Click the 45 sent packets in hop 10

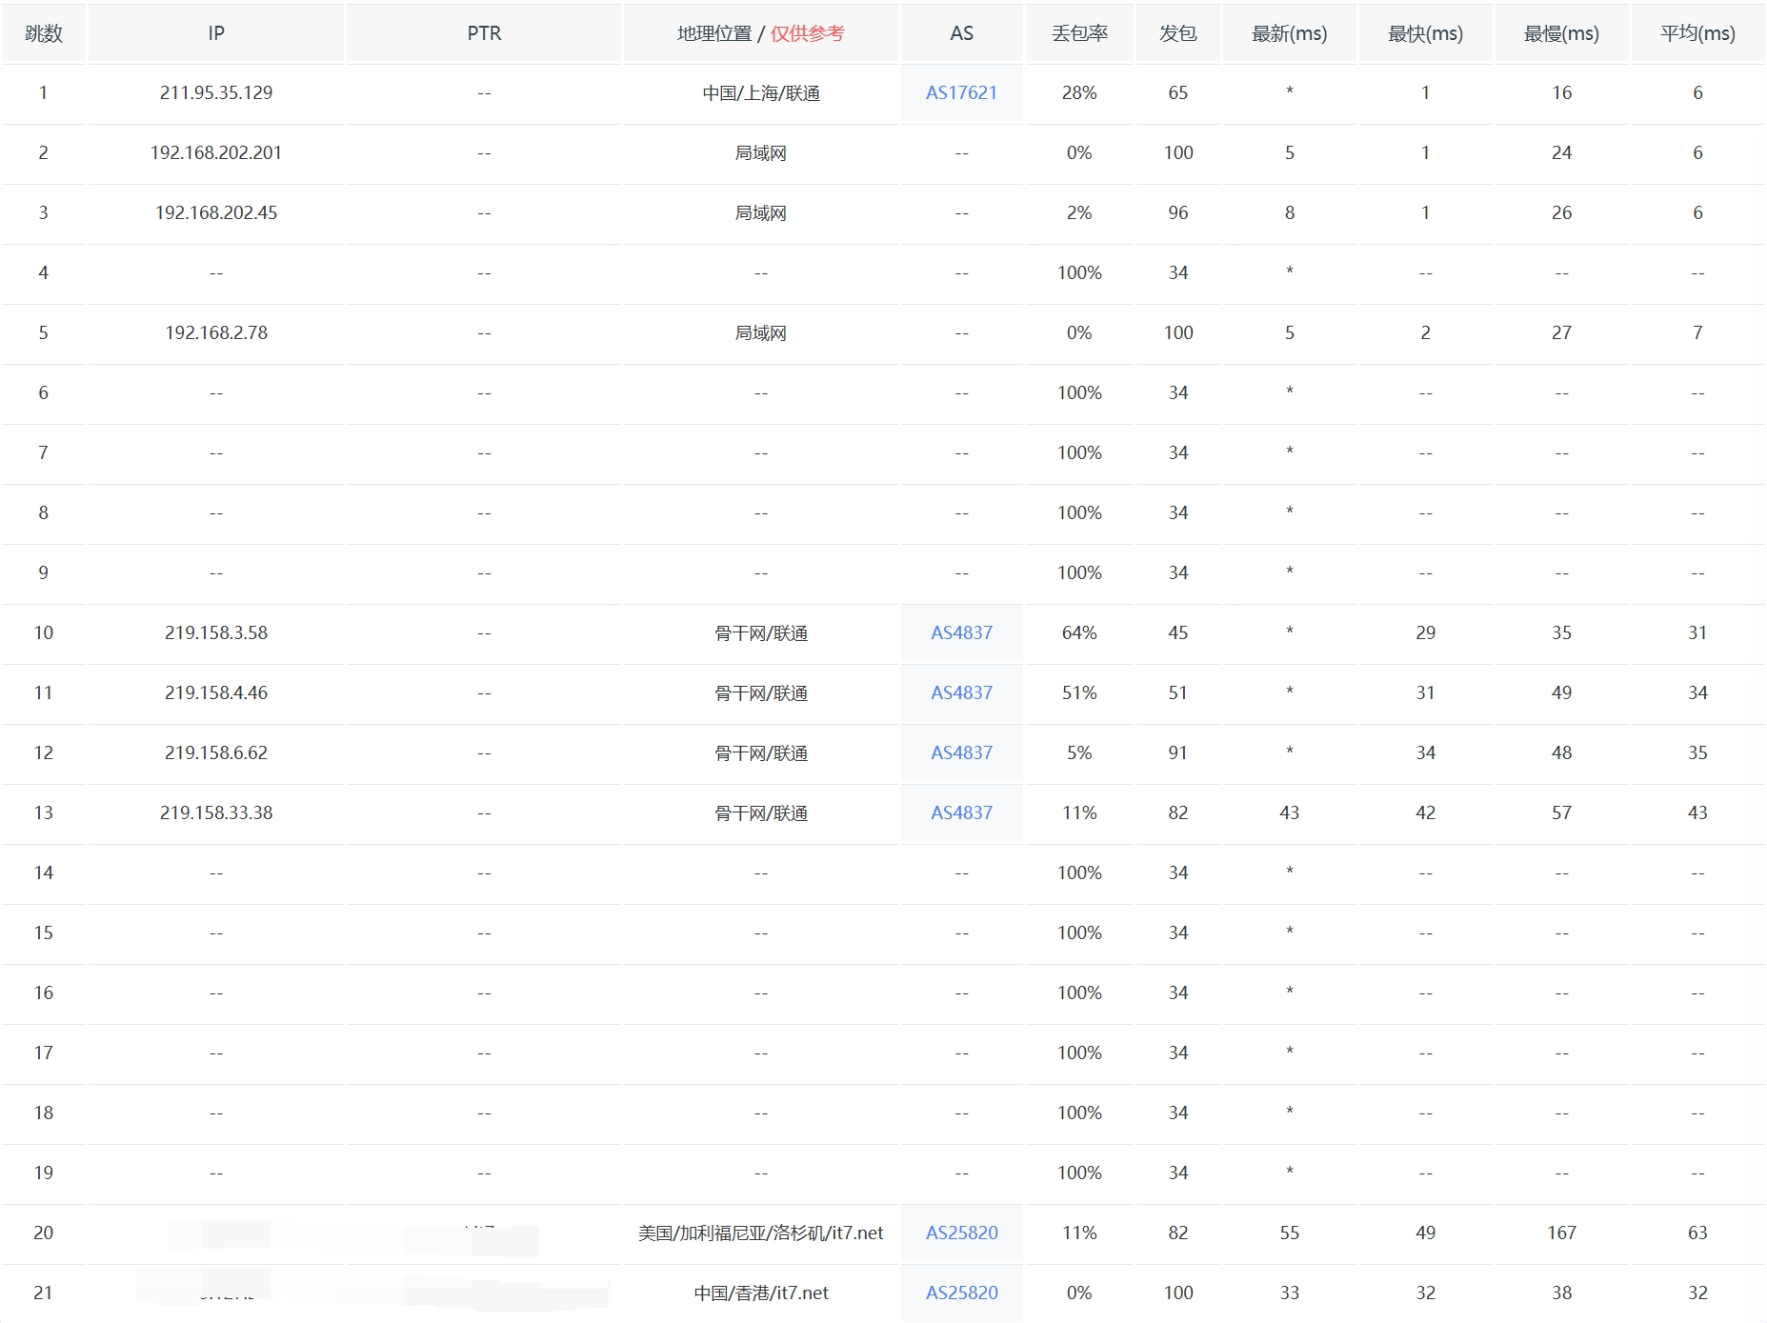[1178, 632]
